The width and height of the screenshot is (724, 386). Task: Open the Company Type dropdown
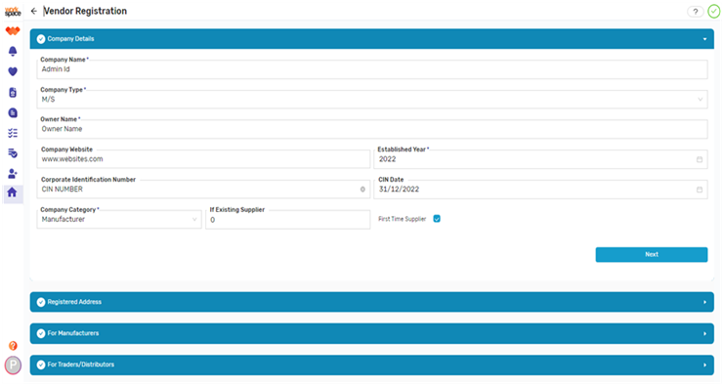click(x=372, y=100)
